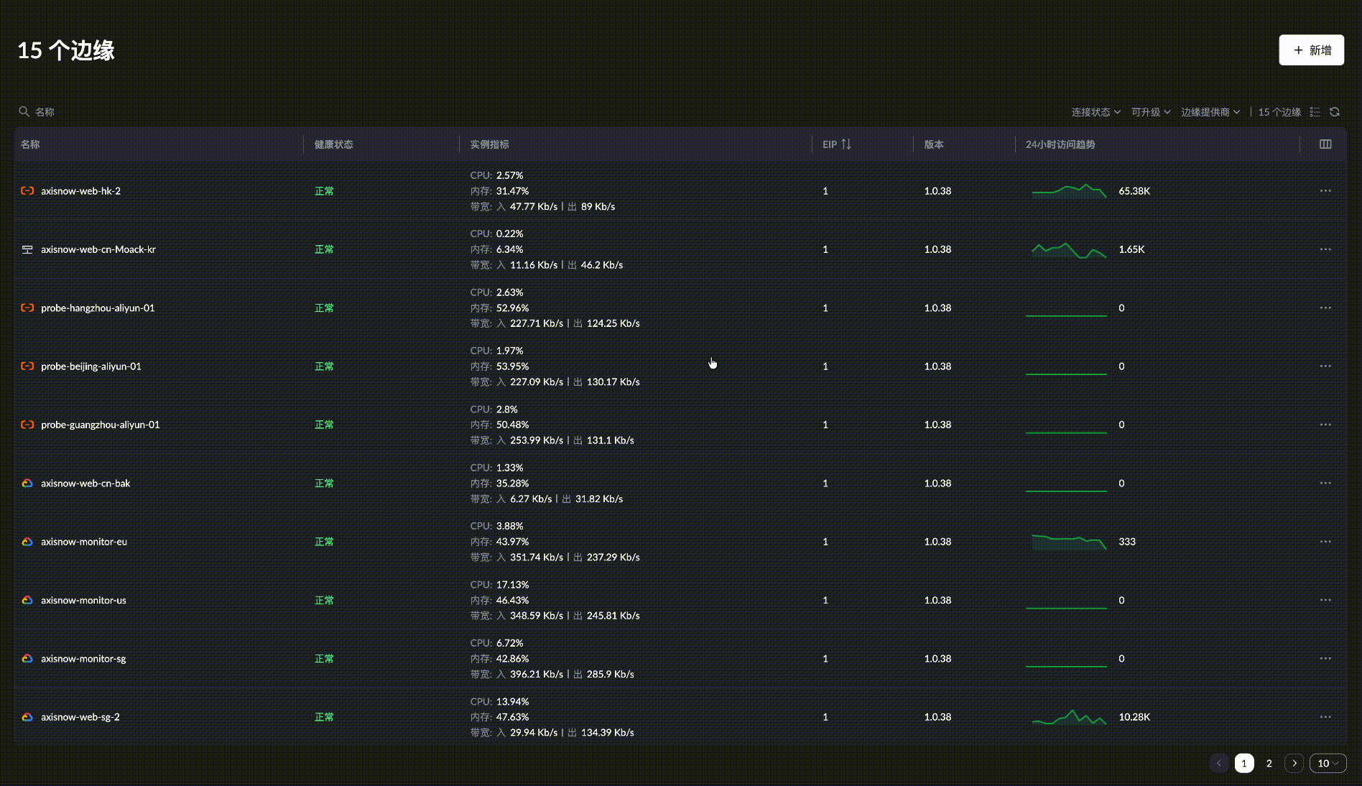Open more actions for axisnow-monitor-eu

pos(1325,542)
